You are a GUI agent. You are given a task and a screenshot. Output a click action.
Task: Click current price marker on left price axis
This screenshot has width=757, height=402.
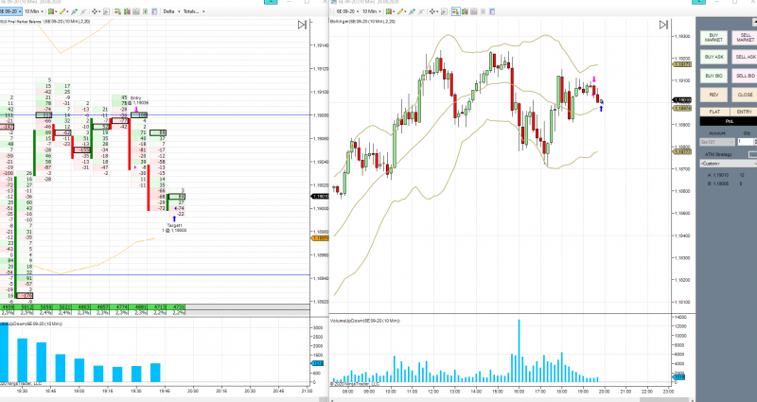[x=321, y=197]
